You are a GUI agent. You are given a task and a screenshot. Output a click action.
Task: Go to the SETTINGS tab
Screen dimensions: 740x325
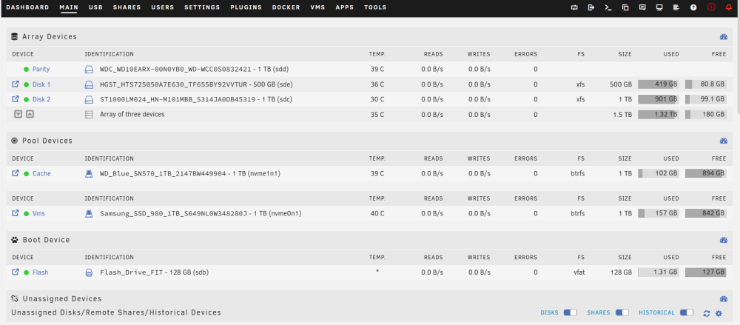pyautogui.click(x=202, y=7)
